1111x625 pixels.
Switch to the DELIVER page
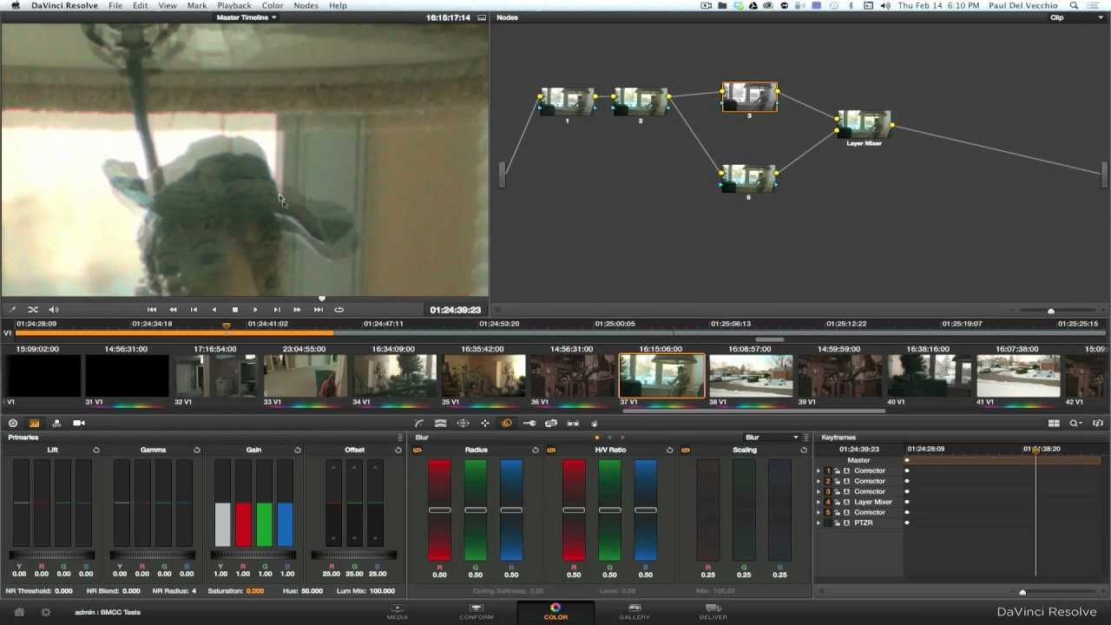click(713, 612)
